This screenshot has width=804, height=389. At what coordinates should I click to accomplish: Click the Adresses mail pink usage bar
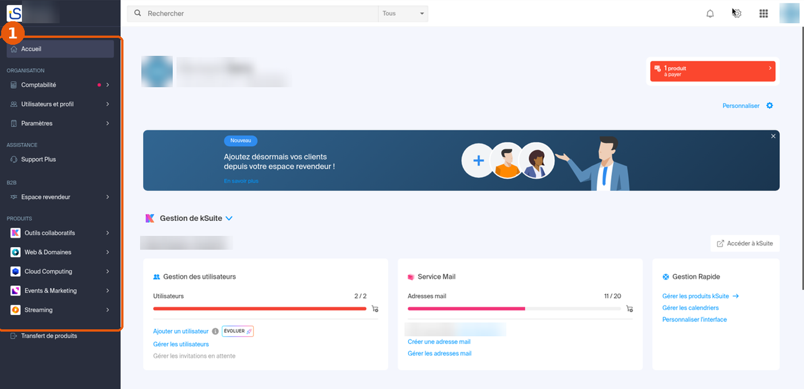point(466,309)
